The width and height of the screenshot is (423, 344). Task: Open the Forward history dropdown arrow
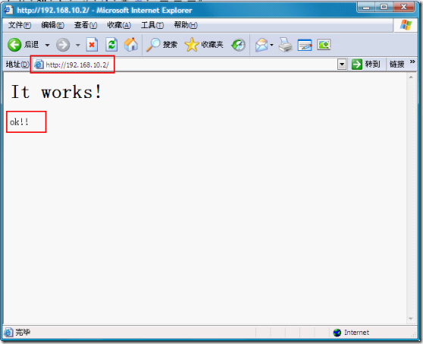coord(77,45)
